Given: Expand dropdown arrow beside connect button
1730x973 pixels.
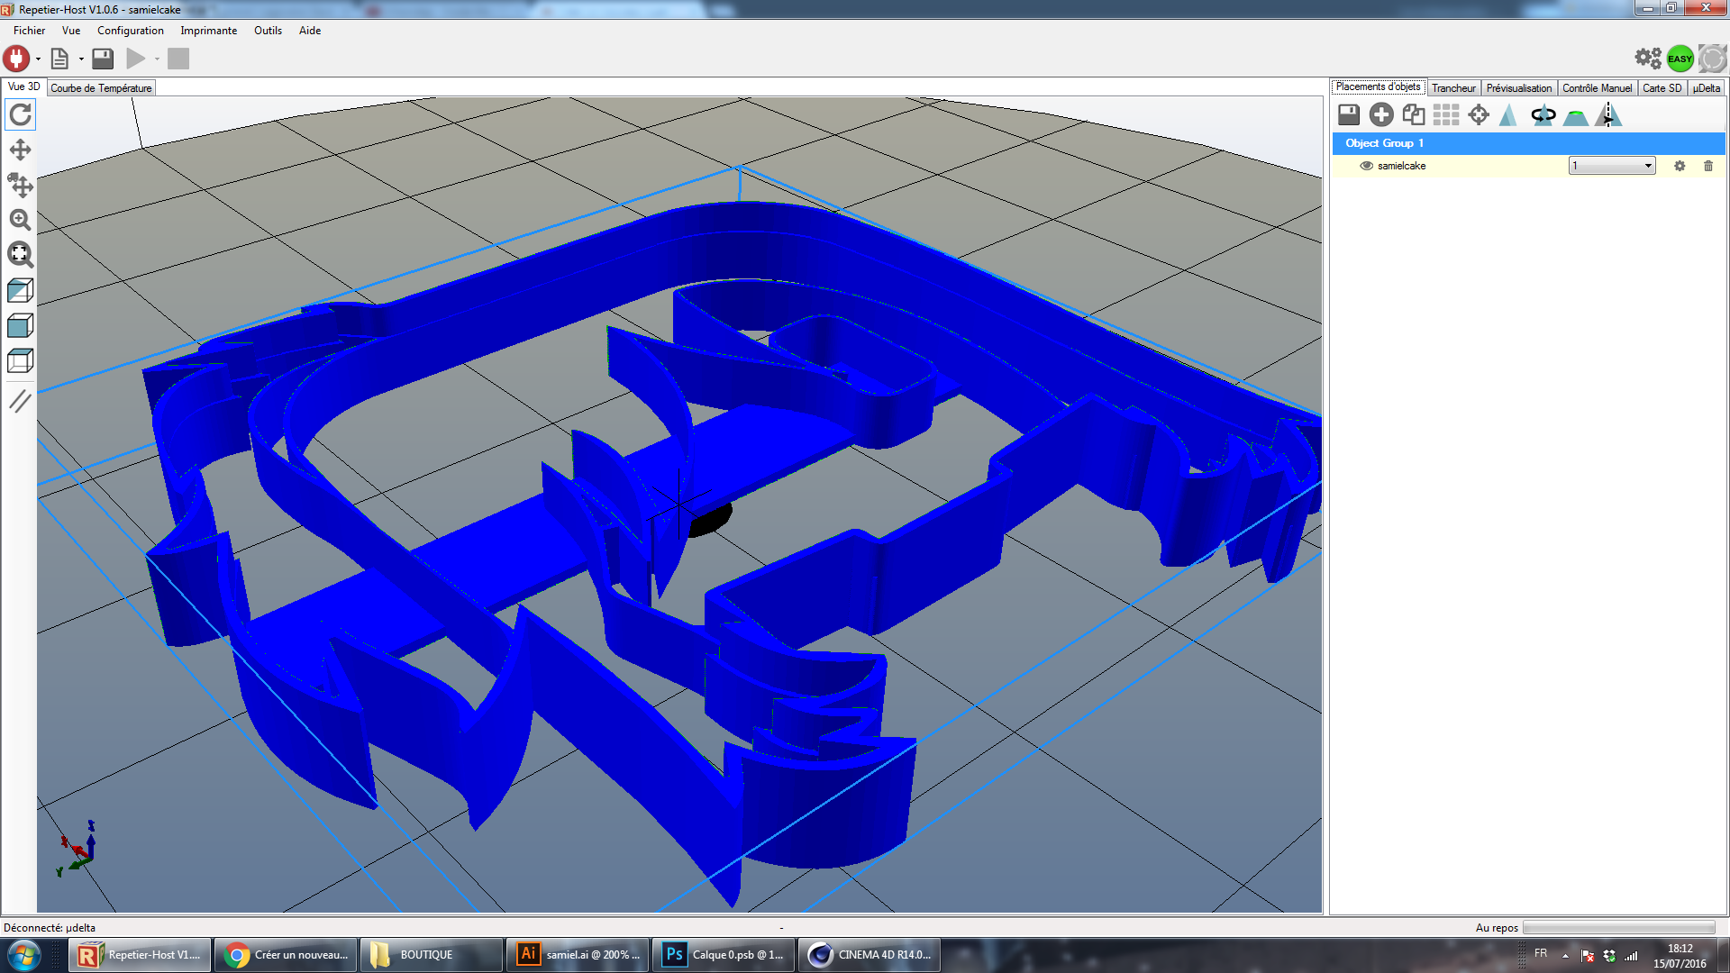Looking at the screenshot, I should (x=38, y=59).
